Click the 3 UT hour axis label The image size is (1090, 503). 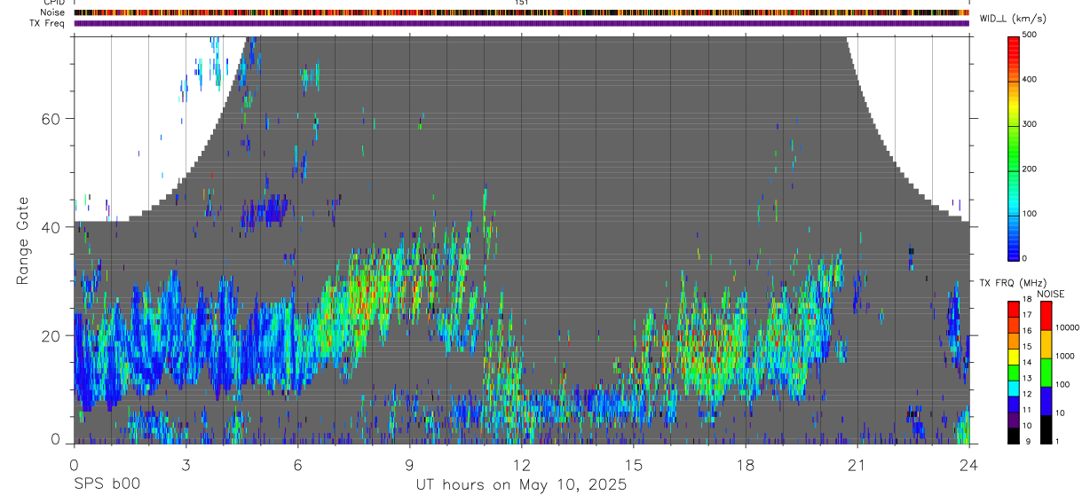[x=186, y=464]
